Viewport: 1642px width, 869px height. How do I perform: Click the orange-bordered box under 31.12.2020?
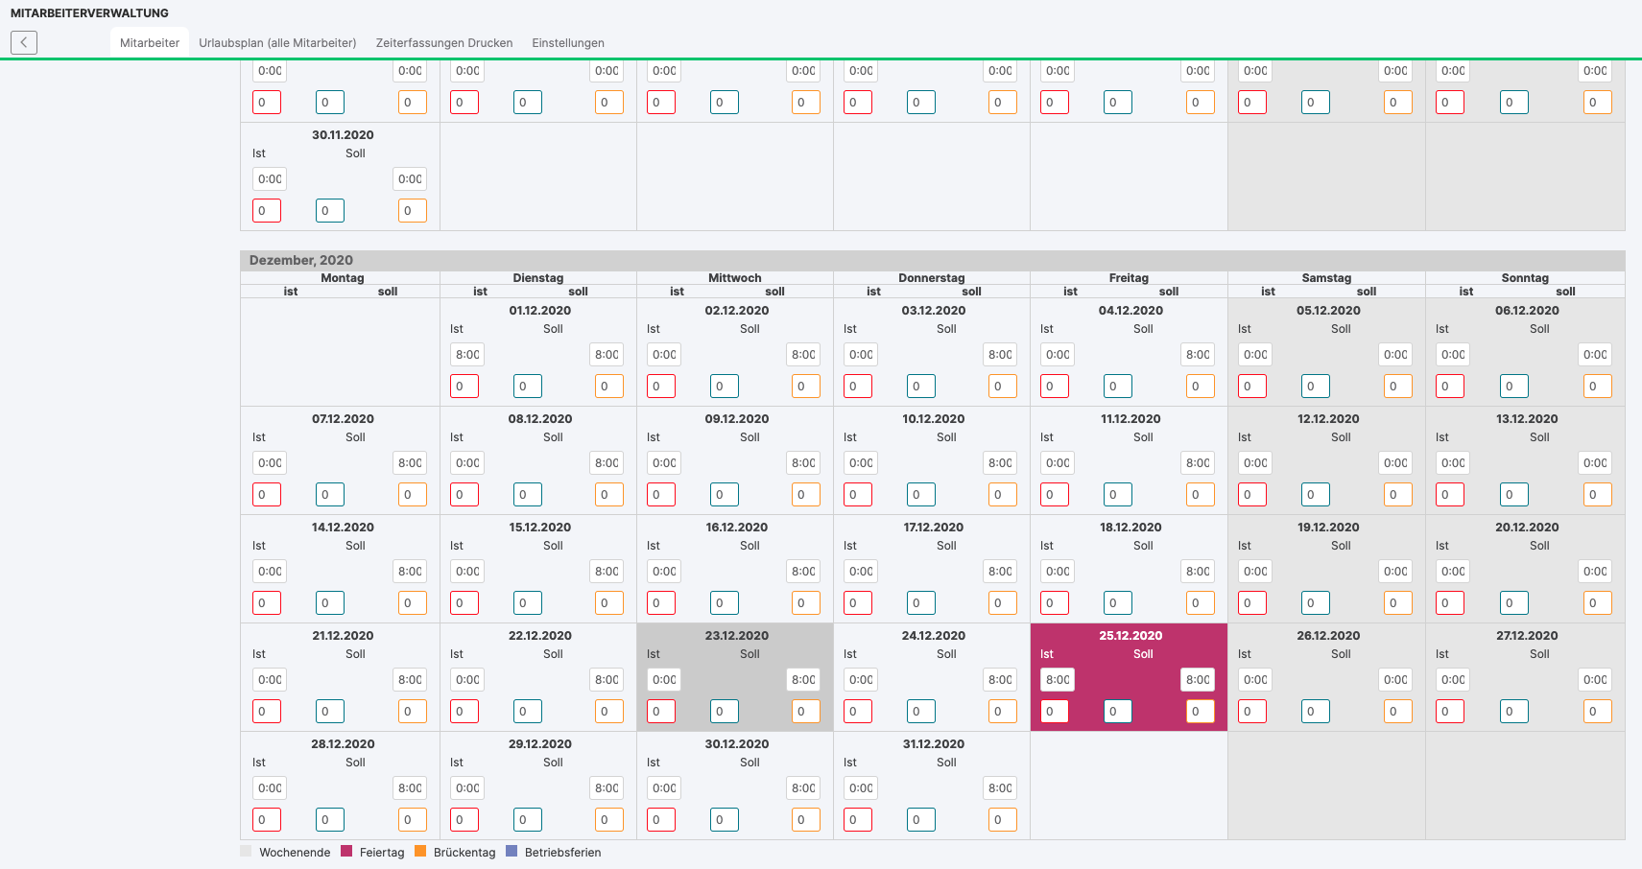pyautogui.click(x=1002, y=820)
